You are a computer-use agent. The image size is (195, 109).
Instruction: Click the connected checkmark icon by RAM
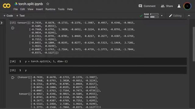coord(141,16)
